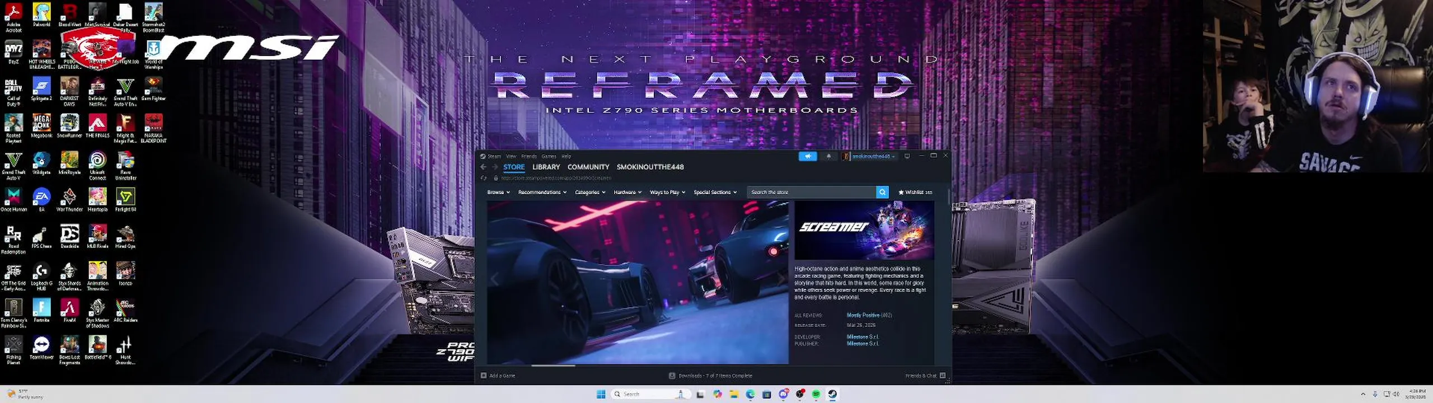Select the Adobe Acrobat desktop icon

click(13, 17)
